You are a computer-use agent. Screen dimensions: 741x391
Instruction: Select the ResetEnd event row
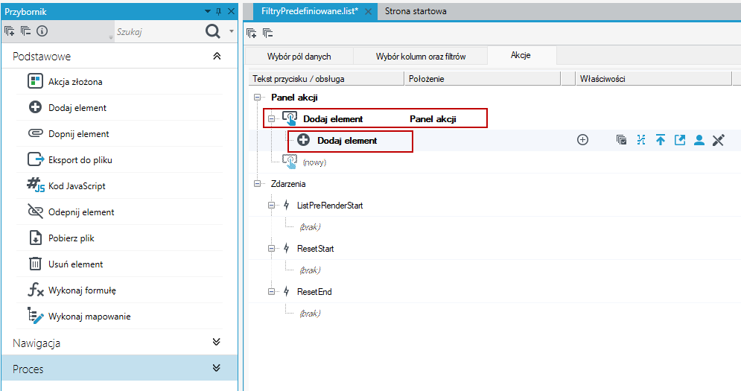pos(314,292)
